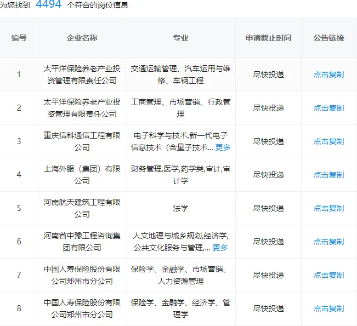Viewport: 357px width, 326px height.
Task: Click 尽快投递 deadline in row 8
Action: pos(268,308)
